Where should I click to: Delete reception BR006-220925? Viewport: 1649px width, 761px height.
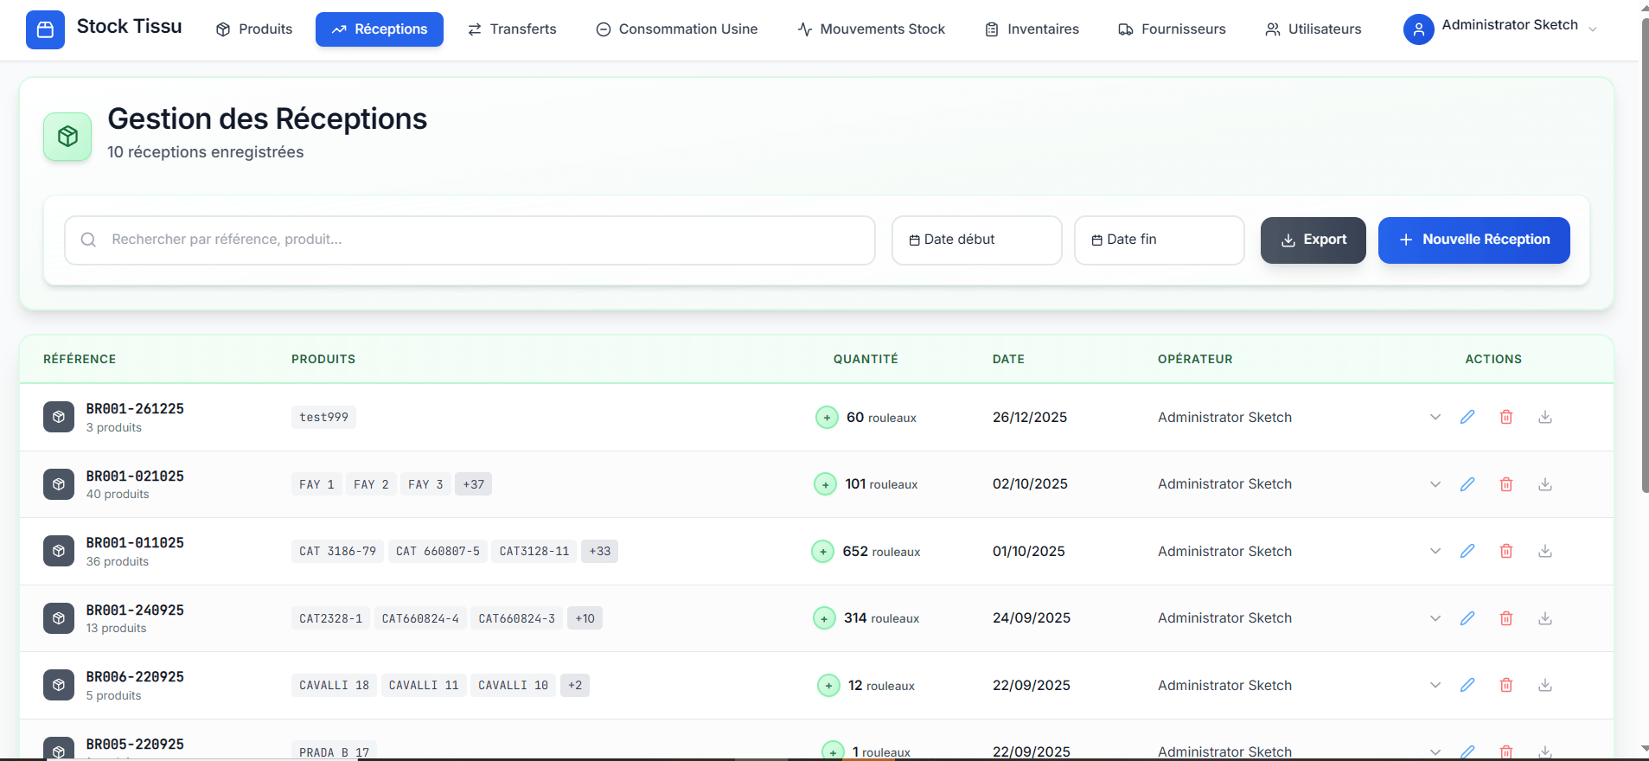[x=1506, y=685]
